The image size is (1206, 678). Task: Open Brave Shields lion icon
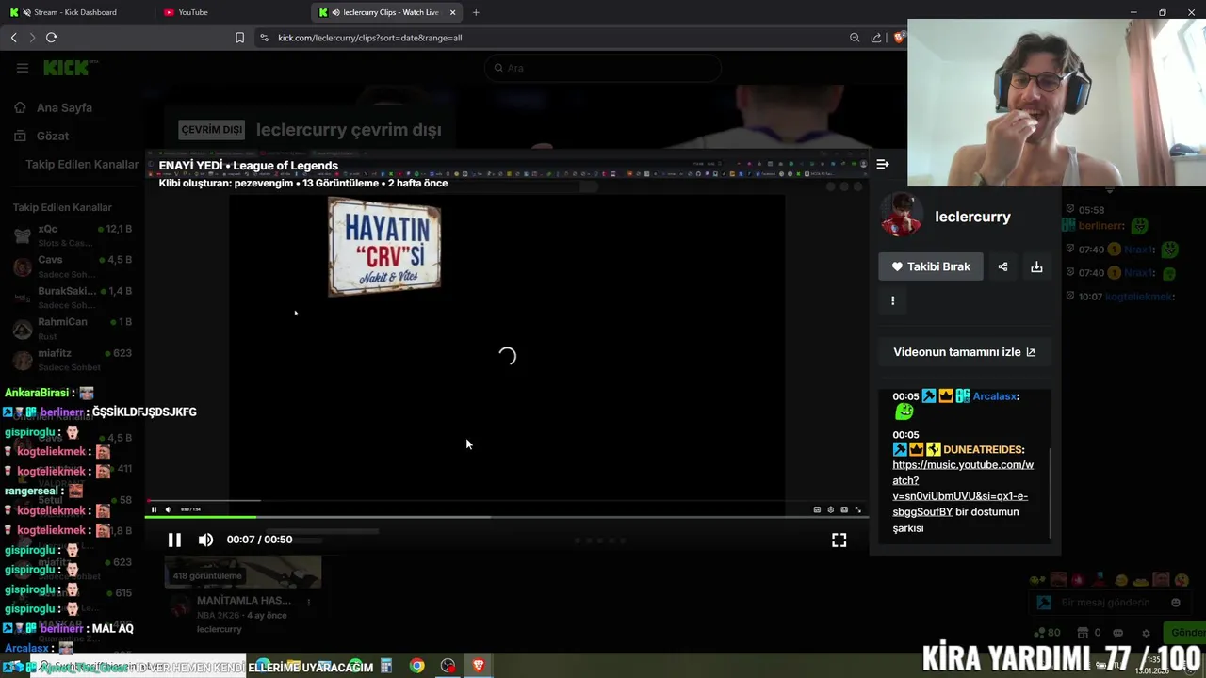click(x=899, y=38)
